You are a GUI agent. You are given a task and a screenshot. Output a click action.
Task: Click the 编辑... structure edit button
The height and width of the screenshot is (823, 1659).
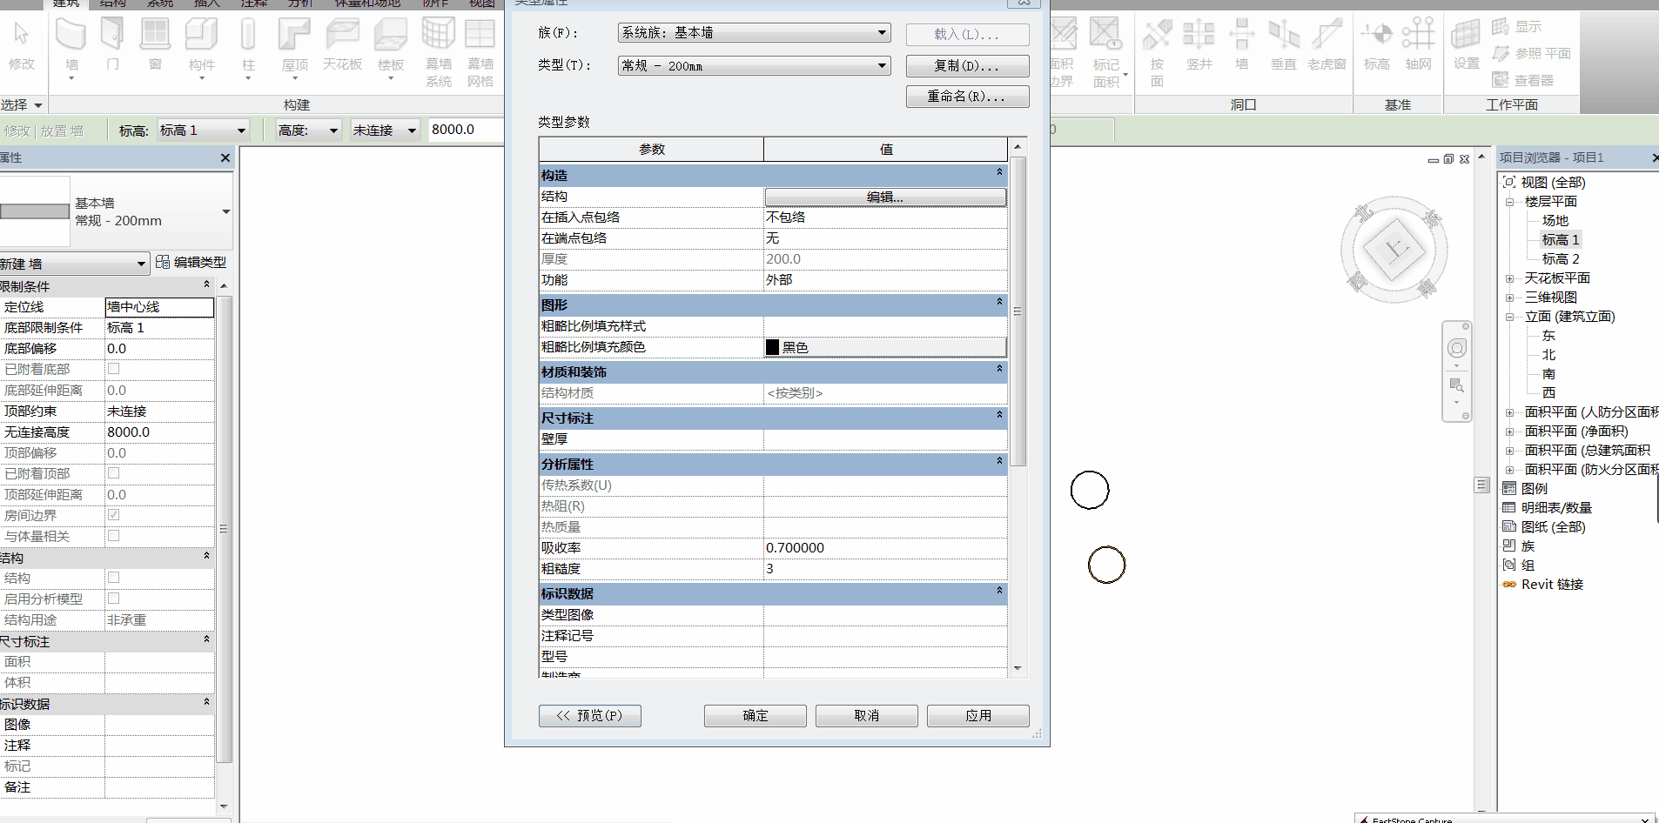885,197
